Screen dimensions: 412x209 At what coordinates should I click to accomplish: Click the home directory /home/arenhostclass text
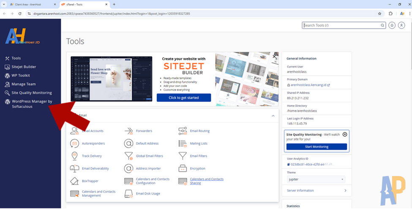302,111
